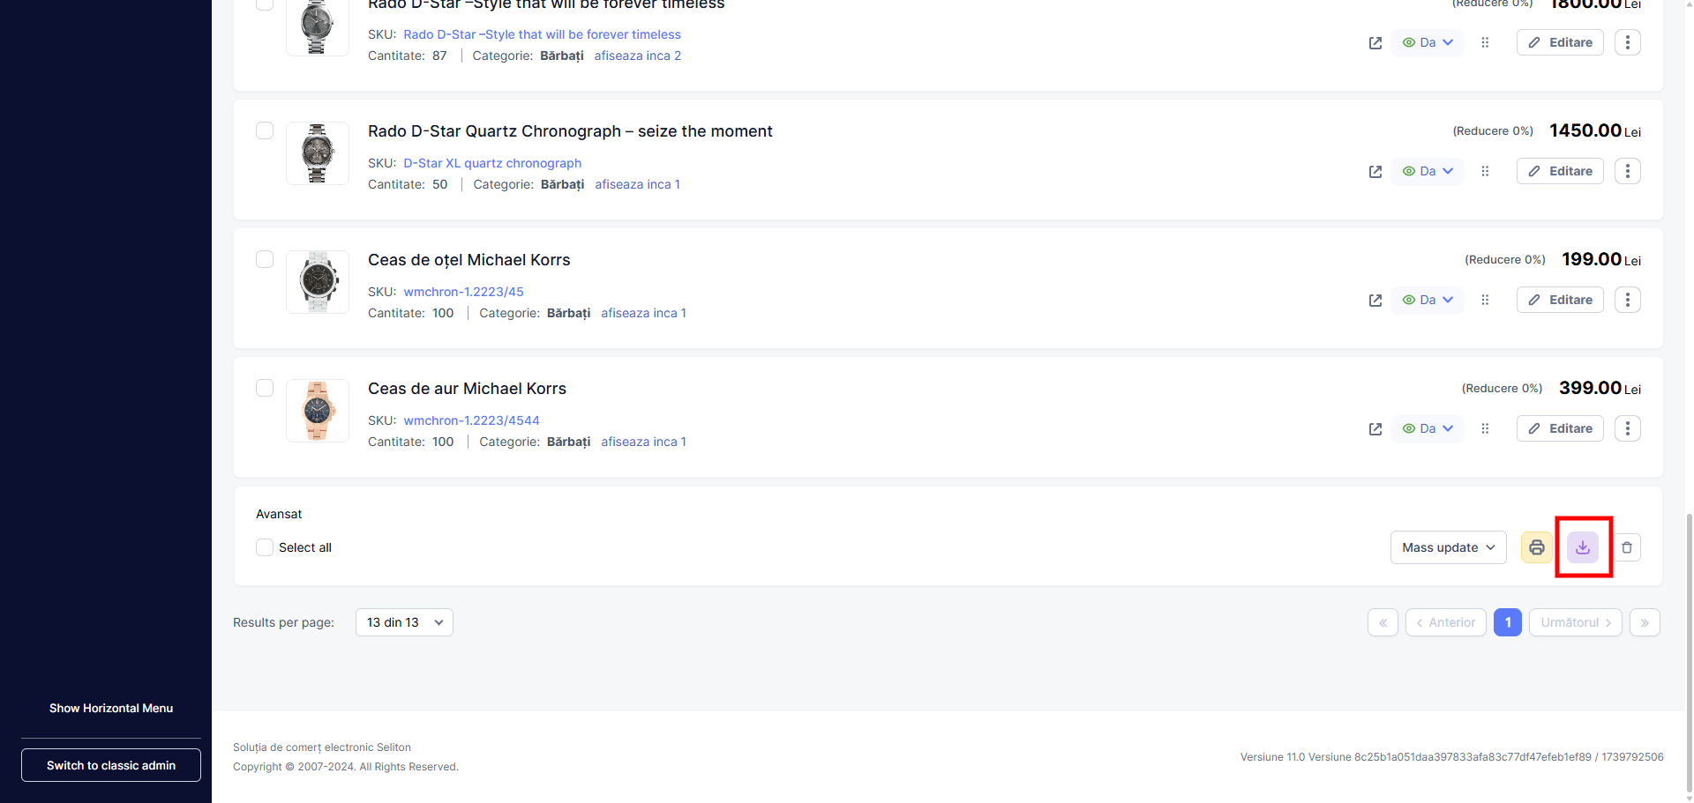
Task: Click afiseaza inca 2 link
Action: (x=638, y=56)
